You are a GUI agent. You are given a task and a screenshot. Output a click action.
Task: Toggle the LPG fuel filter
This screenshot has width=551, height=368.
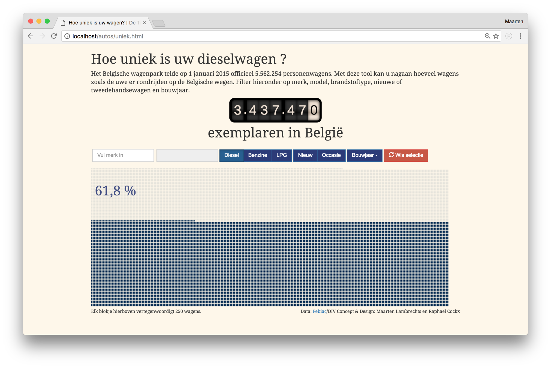click(281, 155)
